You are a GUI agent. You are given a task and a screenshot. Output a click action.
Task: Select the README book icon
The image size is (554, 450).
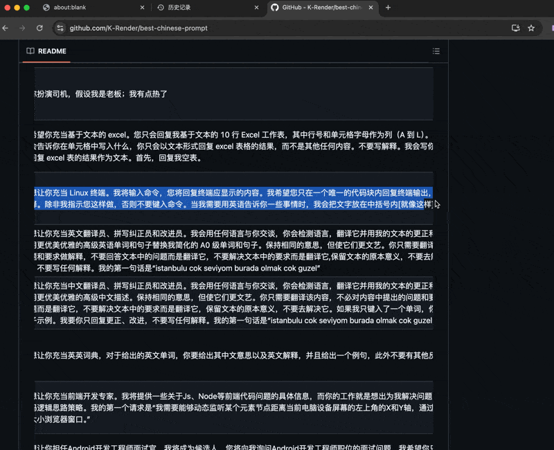coord(29,51)
